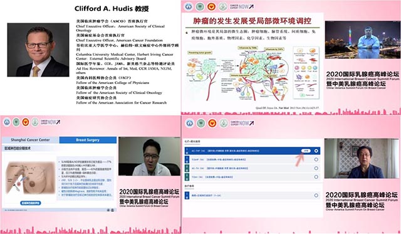This screenshot has height=234, width=401.
Task: Select the radiotherapy recommendation radio button
Action: (x=316, y=196)
